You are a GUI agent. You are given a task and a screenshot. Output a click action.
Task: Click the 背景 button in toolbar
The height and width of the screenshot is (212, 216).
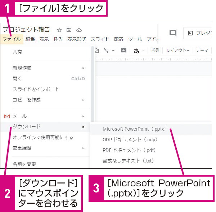[x=155, y=50]
